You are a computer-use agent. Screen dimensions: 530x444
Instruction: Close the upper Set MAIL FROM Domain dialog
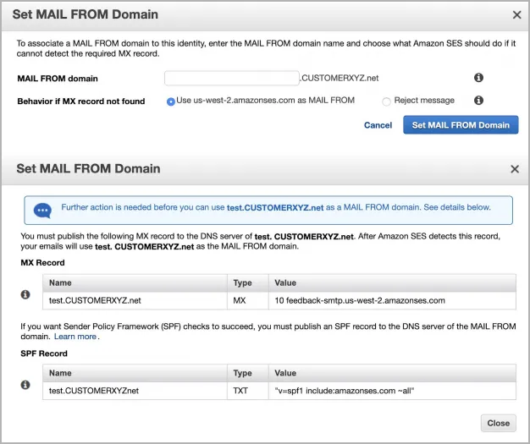(x=516, y=15)
